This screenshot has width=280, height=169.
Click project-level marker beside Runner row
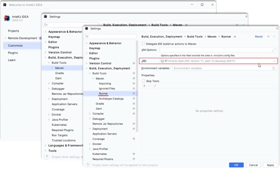(134, 94)
